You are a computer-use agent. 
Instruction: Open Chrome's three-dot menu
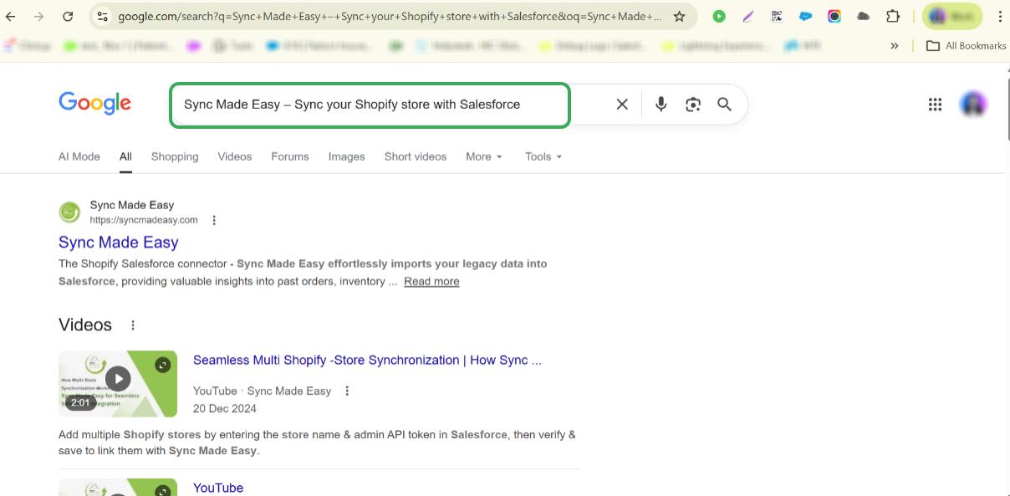click(1000, 17)
